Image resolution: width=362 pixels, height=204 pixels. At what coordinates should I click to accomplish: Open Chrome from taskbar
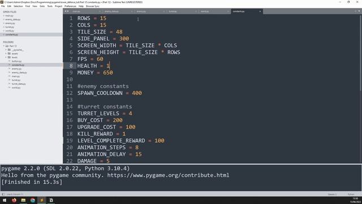[x=33, y=200]
